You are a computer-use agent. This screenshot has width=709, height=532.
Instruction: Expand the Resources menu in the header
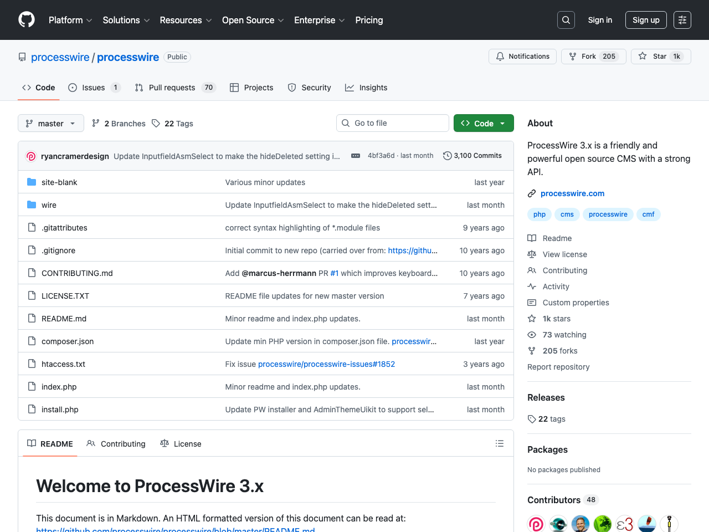coord(185,20)
